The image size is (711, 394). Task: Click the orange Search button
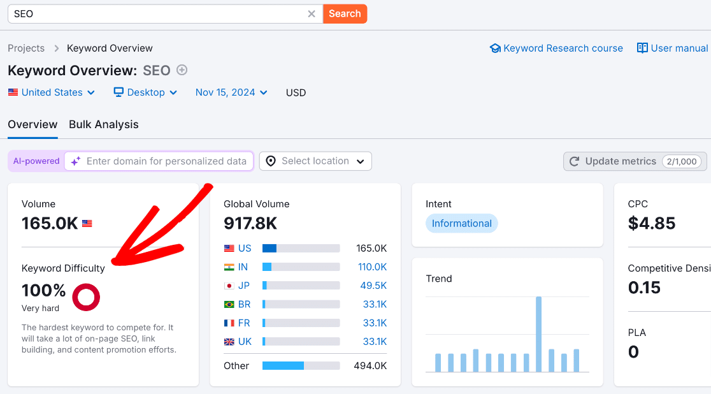pos(345,13)
